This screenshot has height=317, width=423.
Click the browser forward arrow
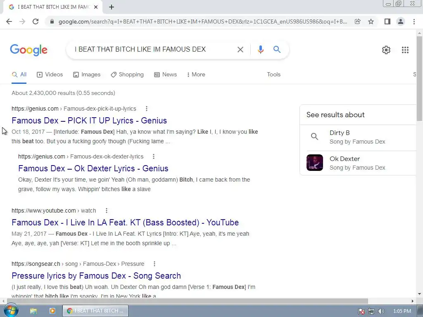[x=22, y=21]
